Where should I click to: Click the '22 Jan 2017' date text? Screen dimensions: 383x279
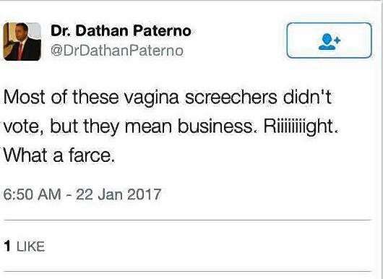[119, 194]
